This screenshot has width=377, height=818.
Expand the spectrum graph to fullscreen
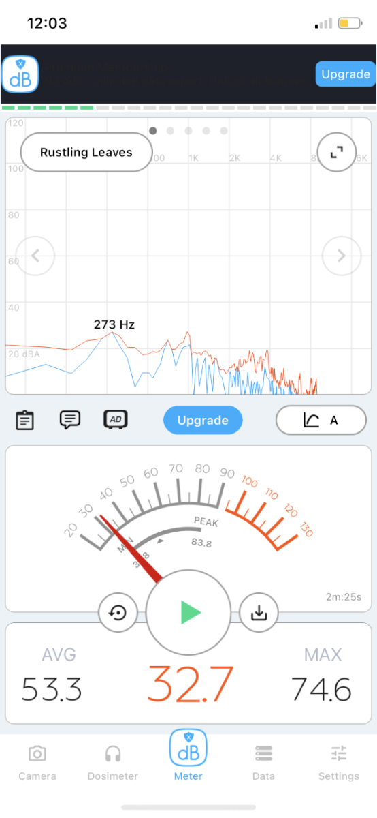coord(336,153)
